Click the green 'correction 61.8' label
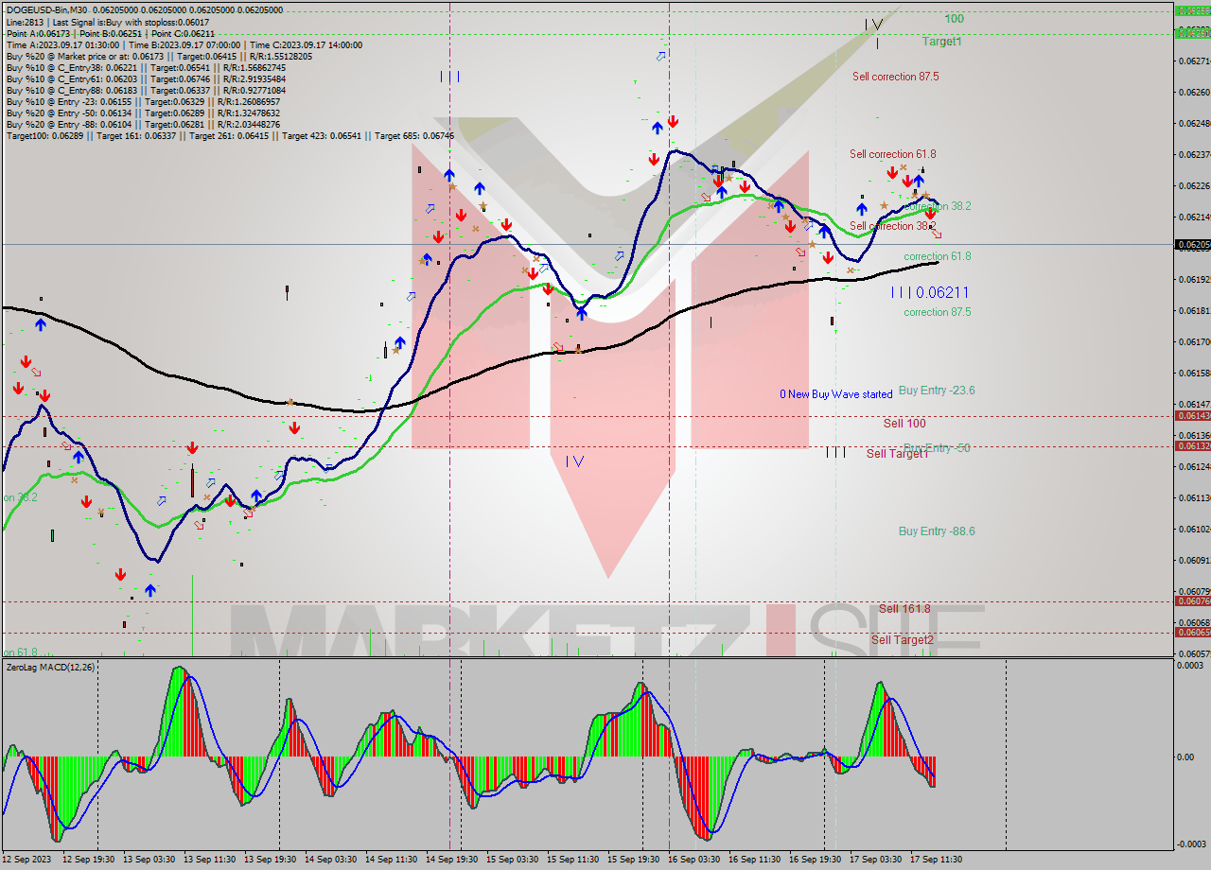1211x870 pixels. point(937,256)
